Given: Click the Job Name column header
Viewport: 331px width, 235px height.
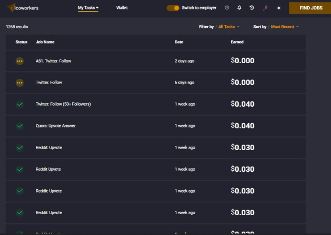Looking at the screenshot, I should 45,42.
